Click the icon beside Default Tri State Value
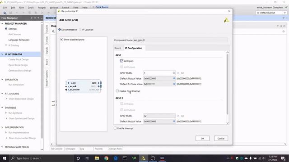The width and height of the screenshot is (289, 162). (x=174, y=84)
